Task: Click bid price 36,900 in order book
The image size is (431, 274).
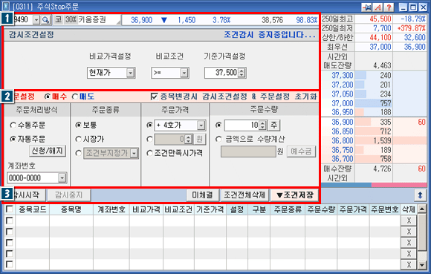Action: 342,122
